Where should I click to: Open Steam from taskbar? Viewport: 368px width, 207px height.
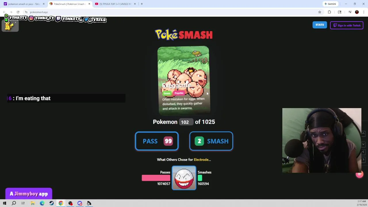(x=51, y=203)
